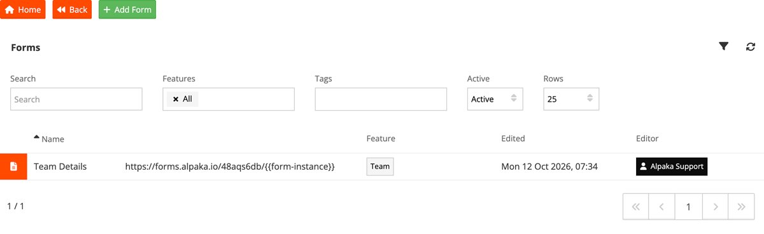The image size is (764, 234).
Task: Sort by the Editor column header
Action: pyautogui.click(x=647, y=139)
